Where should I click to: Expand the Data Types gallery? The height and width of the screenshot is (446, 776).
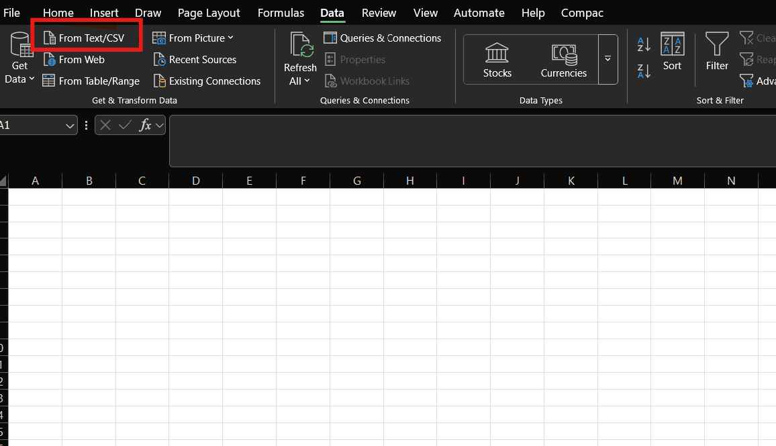pos(608,59)
